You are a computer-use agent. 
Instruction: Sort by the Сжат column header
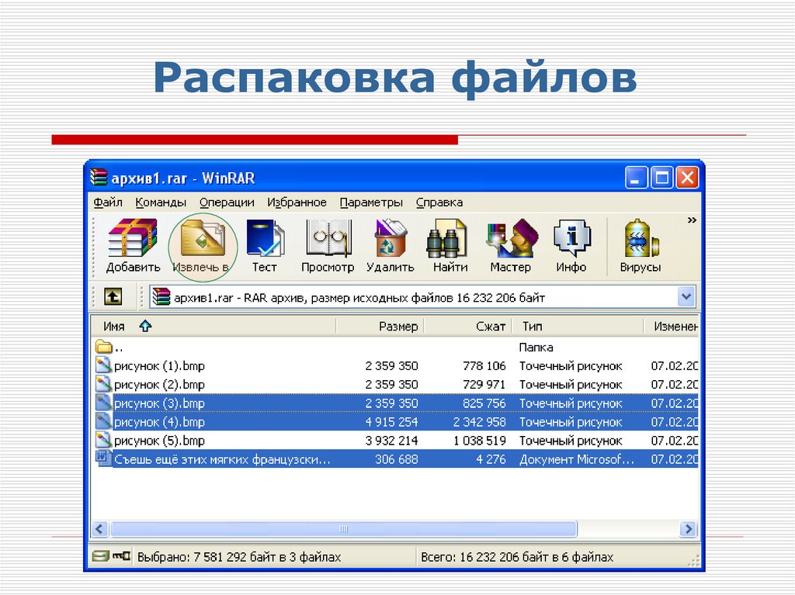(x=468, y=327)
